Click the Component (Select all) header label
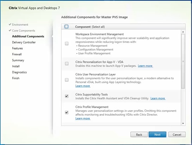Image resolution: width=192 pixels, height=145 pixels. click(x=90, y=27)
